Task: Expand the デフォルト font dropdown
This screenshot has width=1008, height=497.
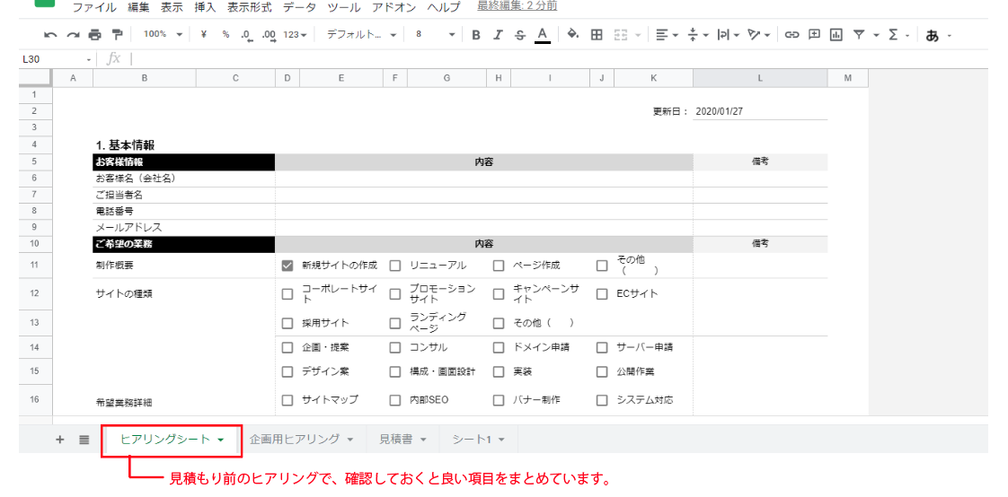Action: 361,35
